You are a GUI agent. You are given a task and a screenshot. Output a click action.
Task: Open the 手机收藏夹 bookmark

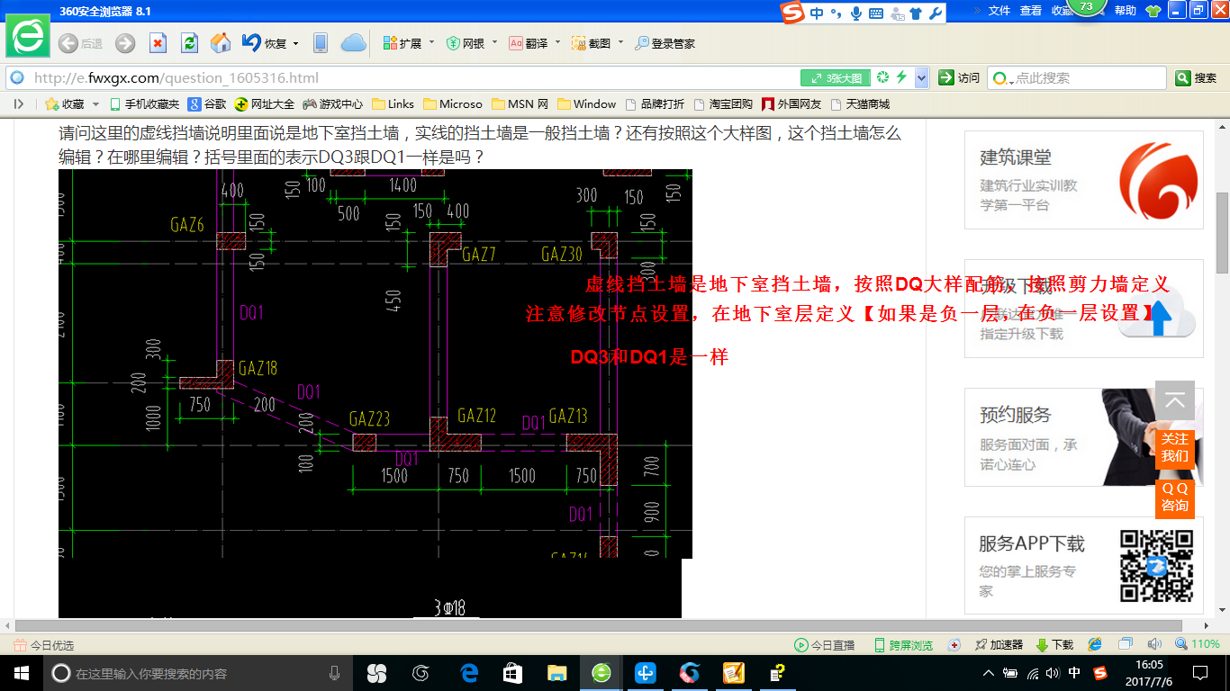(x=144, y=104)
